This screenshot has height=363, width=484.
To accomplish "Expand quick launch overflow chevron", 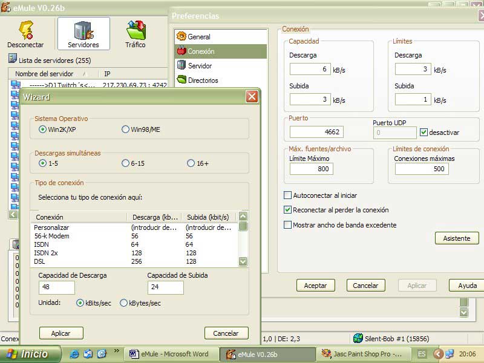I will click(116, 351).
